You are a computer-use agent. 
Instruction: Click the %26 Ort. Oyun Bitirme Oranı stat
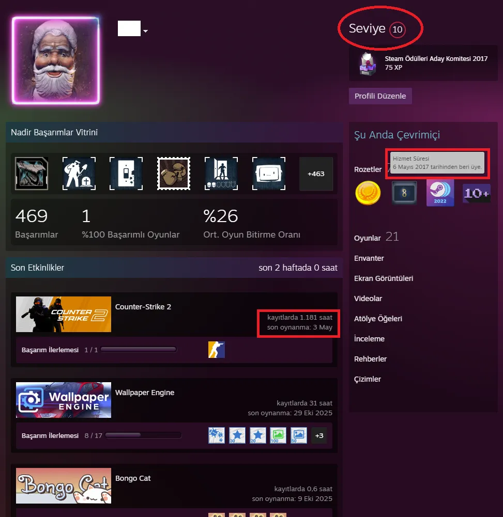(x=251, y=223)
